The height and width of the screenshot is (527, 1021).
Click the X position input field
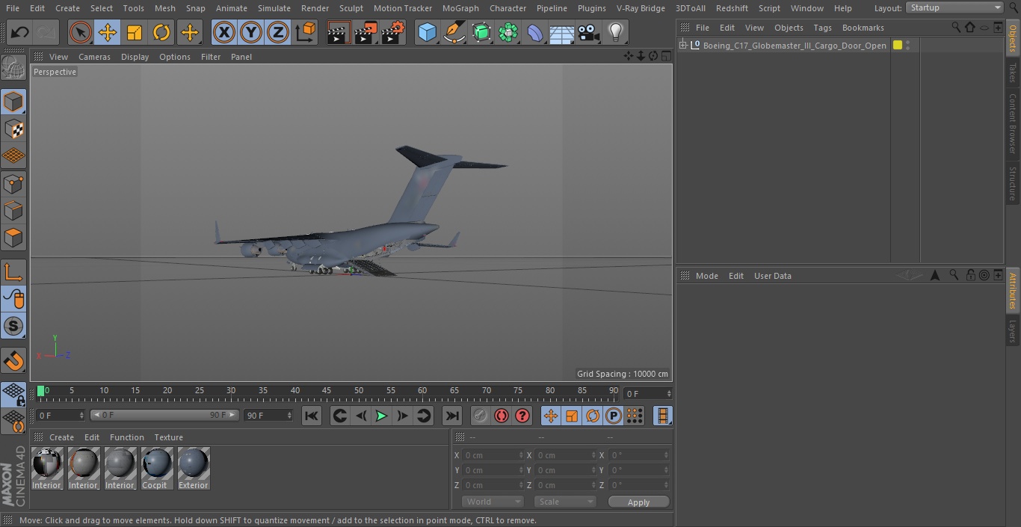coord(493,455)
